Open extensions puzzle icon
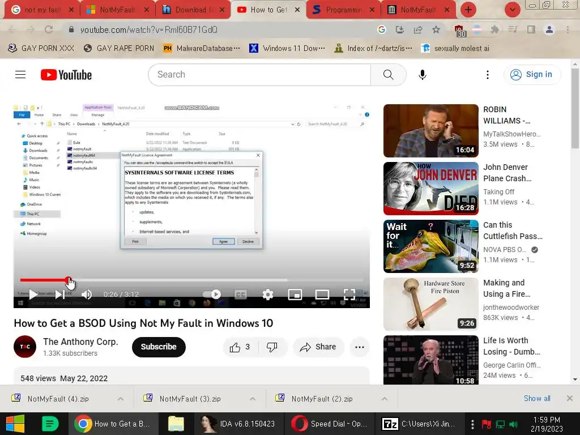580x435 pixels. (494, 29)
